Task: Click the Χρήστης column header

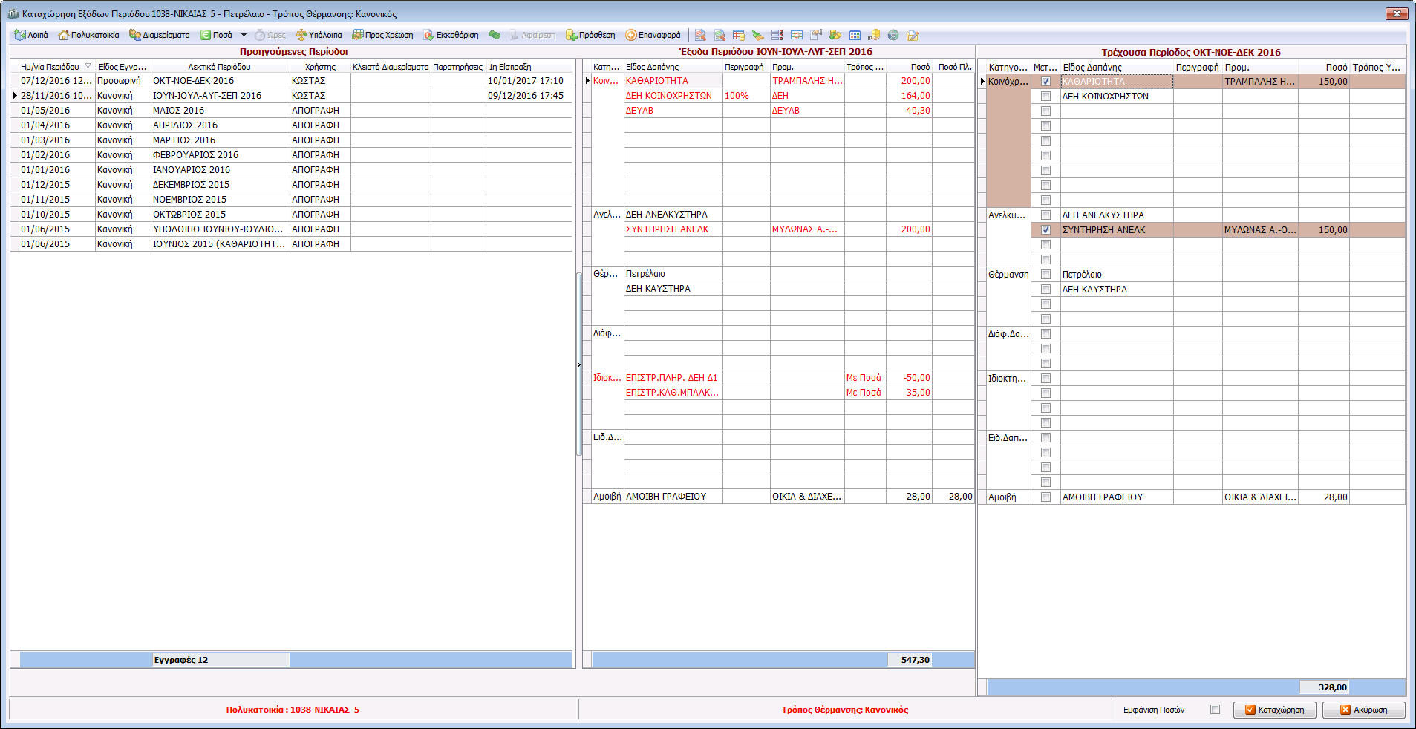Action: pyautogui.click(x=320, y=67)
